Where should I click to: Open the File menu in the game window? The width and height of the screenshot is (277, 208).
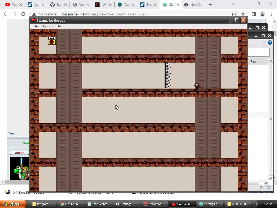click(35, 26)
